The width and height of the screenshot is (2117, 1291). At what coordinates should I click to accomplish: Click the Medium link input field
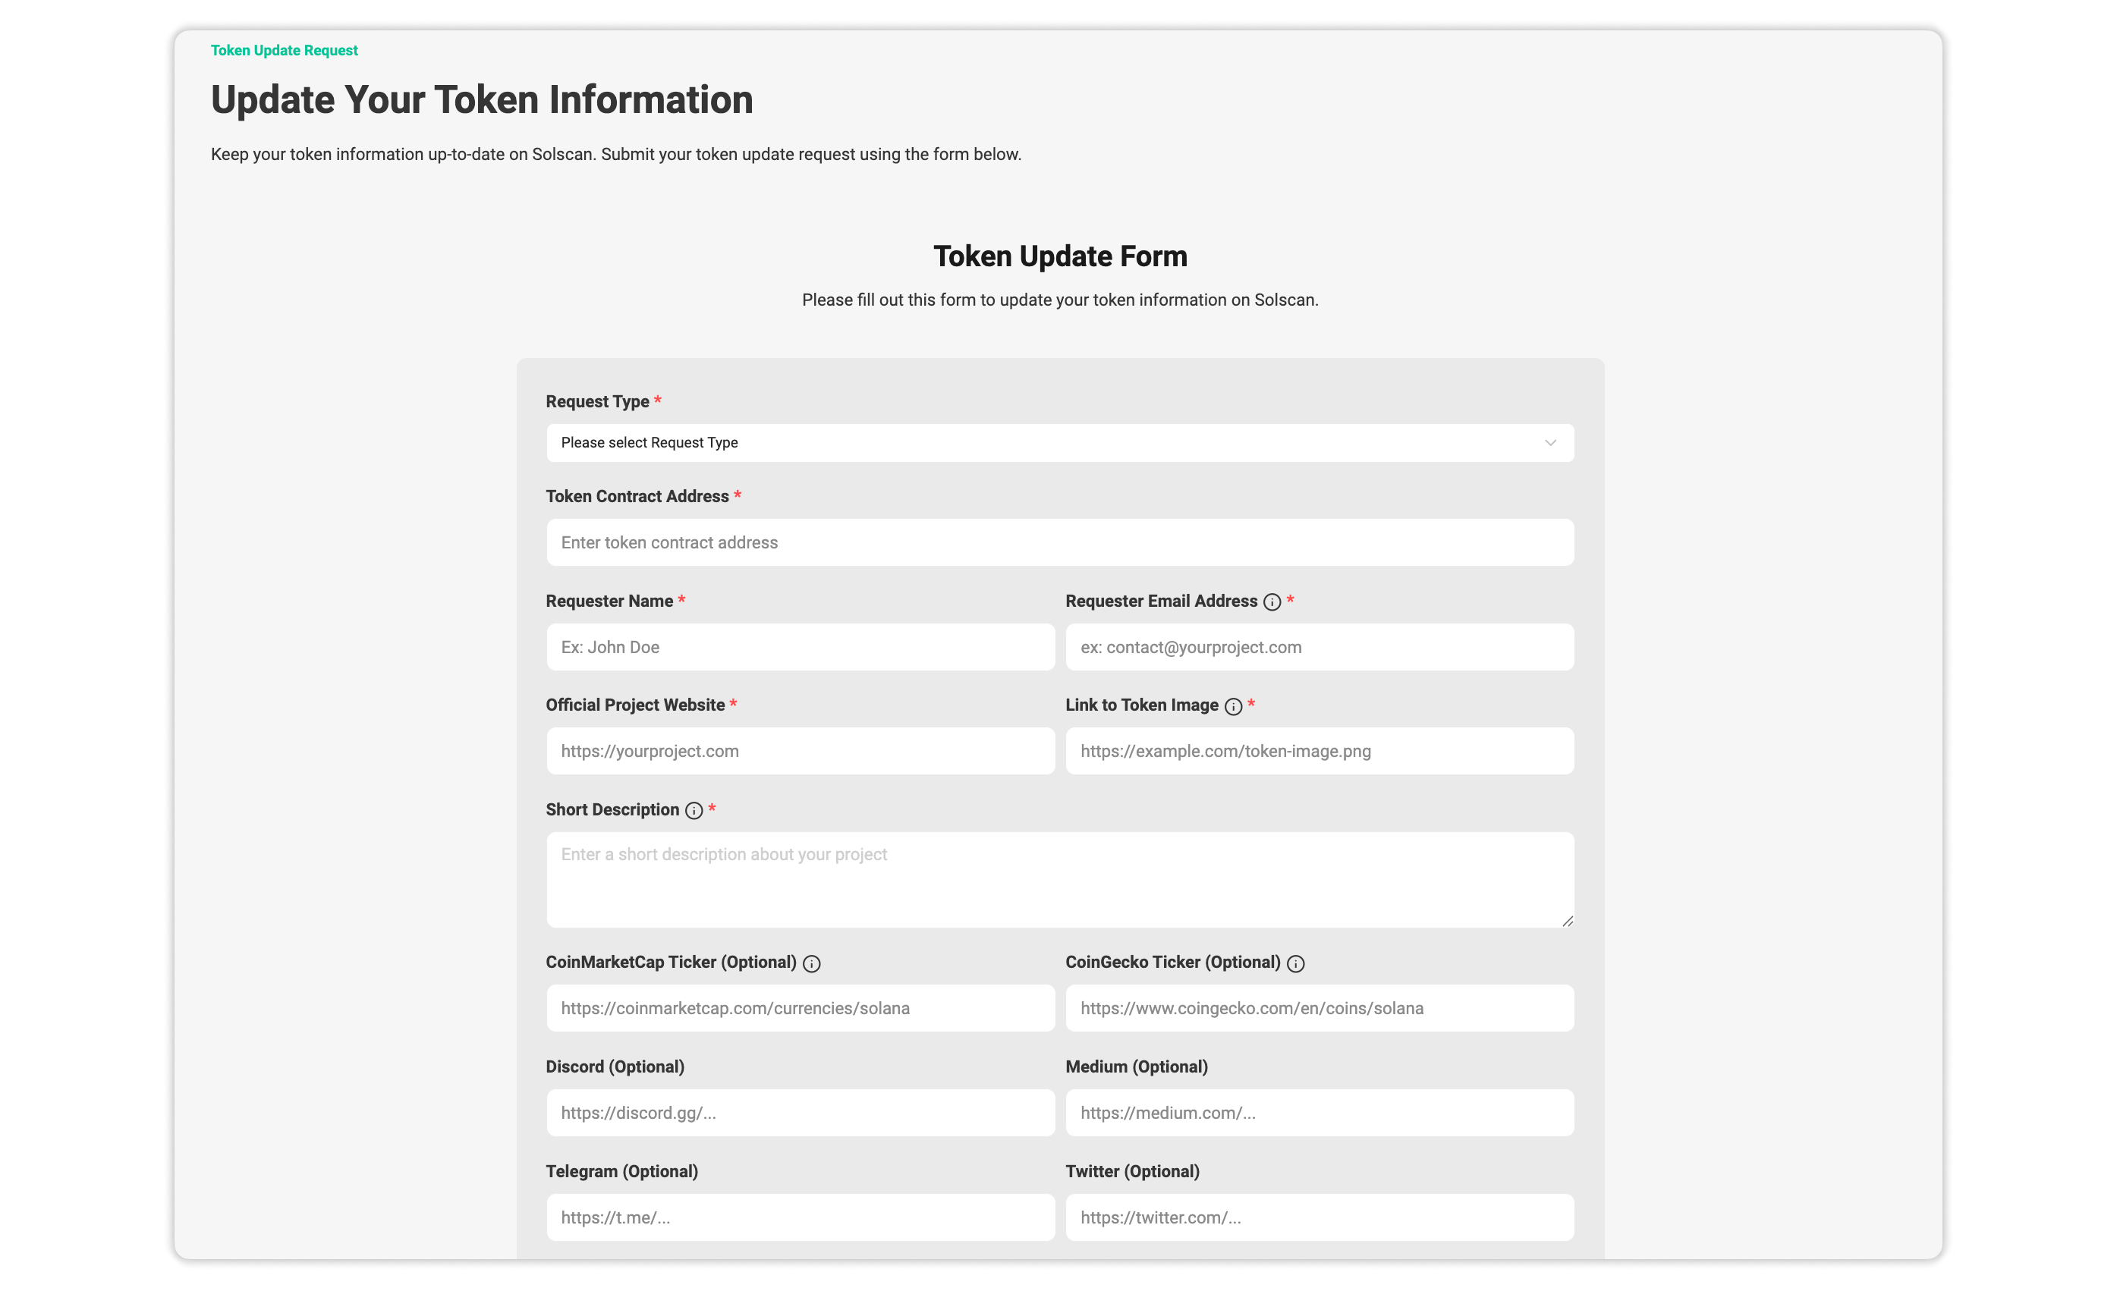(1319, 1112)
